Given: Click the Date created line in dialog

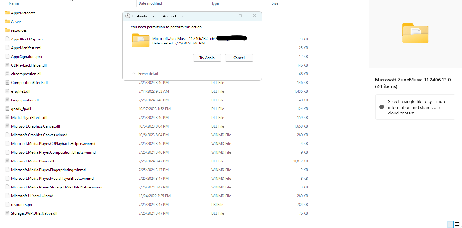Looking at the screenshot, I should pyautogui.click(x=178, y=43).
